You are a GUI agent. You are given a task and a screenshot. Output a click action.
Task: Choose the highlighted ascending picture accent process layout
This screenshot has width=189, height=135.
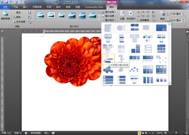[x=108, y=59]
